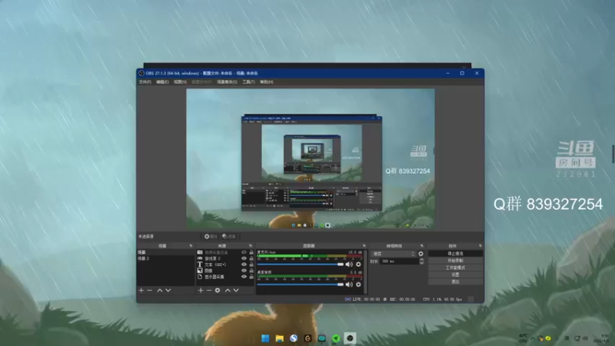615x346 pixels.
Task: Mute the 麦克风/Aux audio channel
Action: click(349, 264)
